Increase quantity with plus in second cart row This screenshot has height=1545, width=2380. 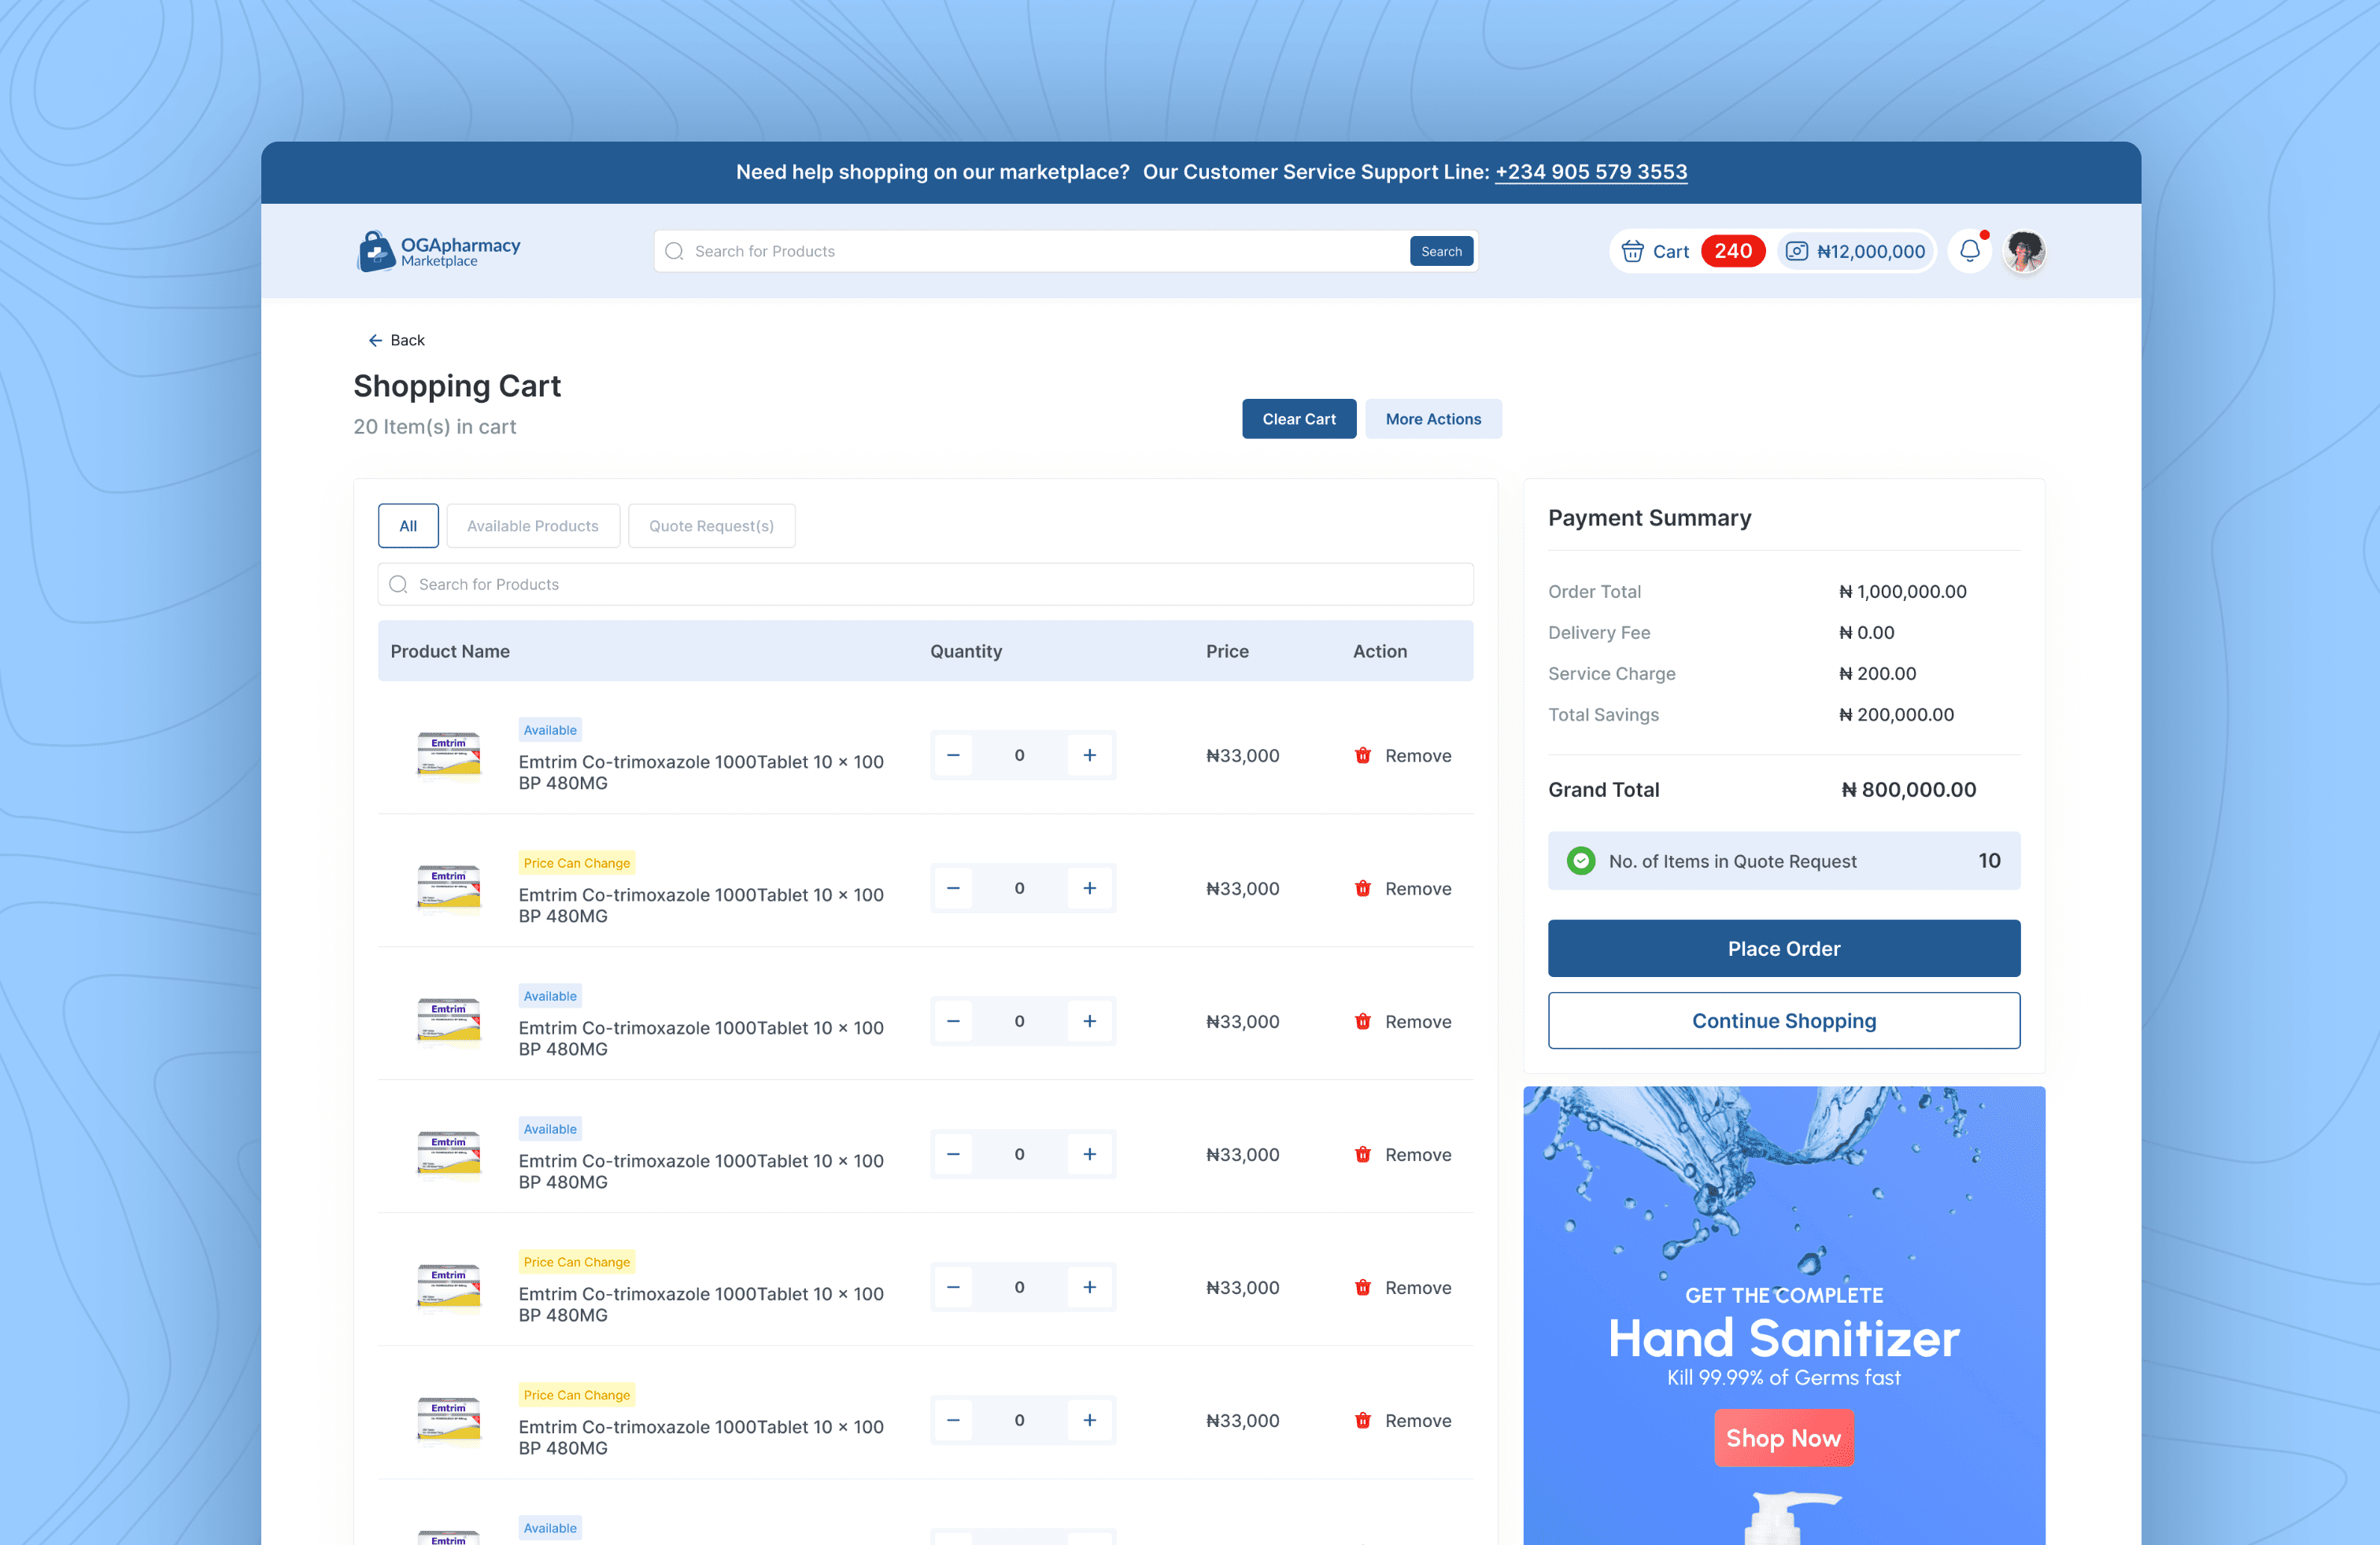click(x=1089, y=887)
